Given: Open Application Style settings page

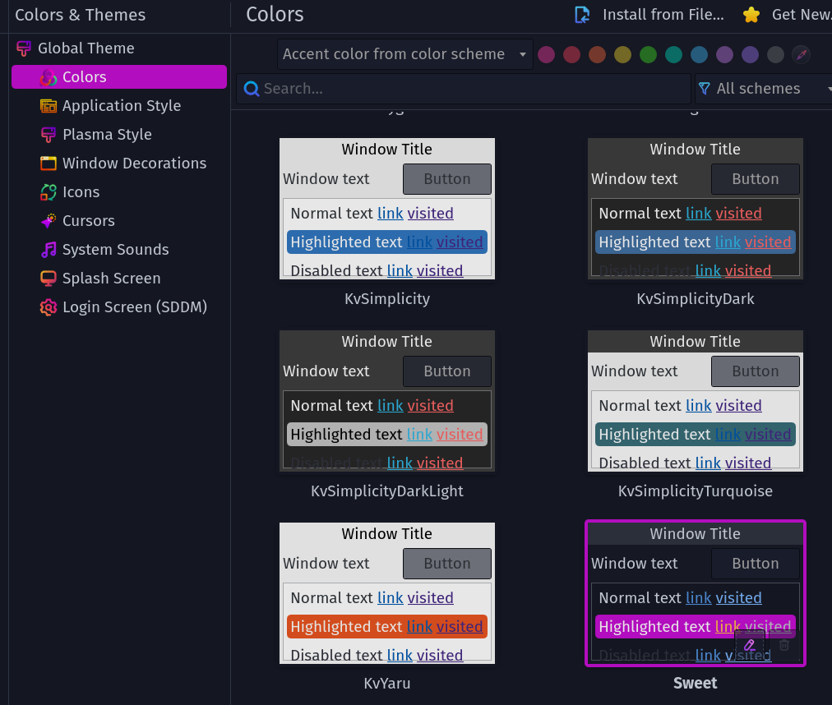Looking at the screenshot, I should pos(121,106).
